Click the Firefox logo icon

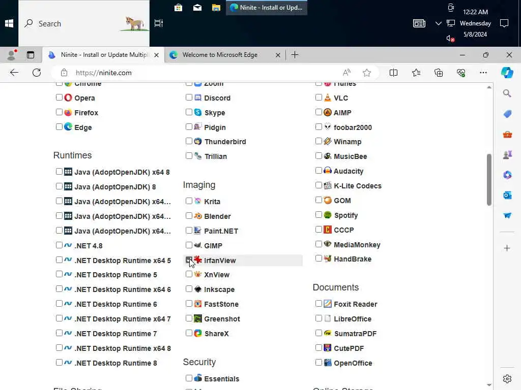68,112
